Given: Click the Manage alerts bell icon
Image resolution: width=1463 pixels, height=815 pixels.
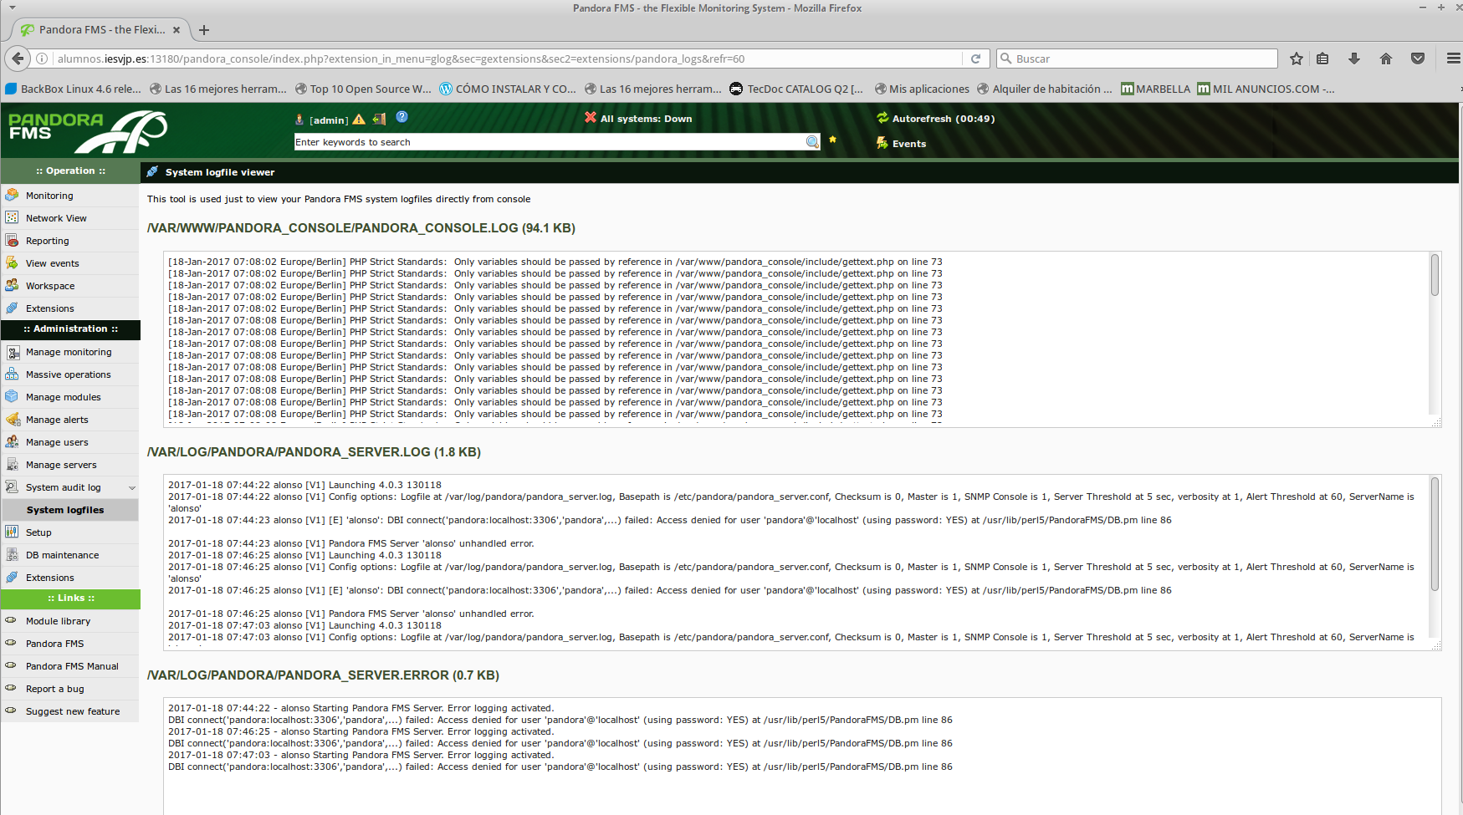Looking at the screenshot, I should [x=12, y=419].
